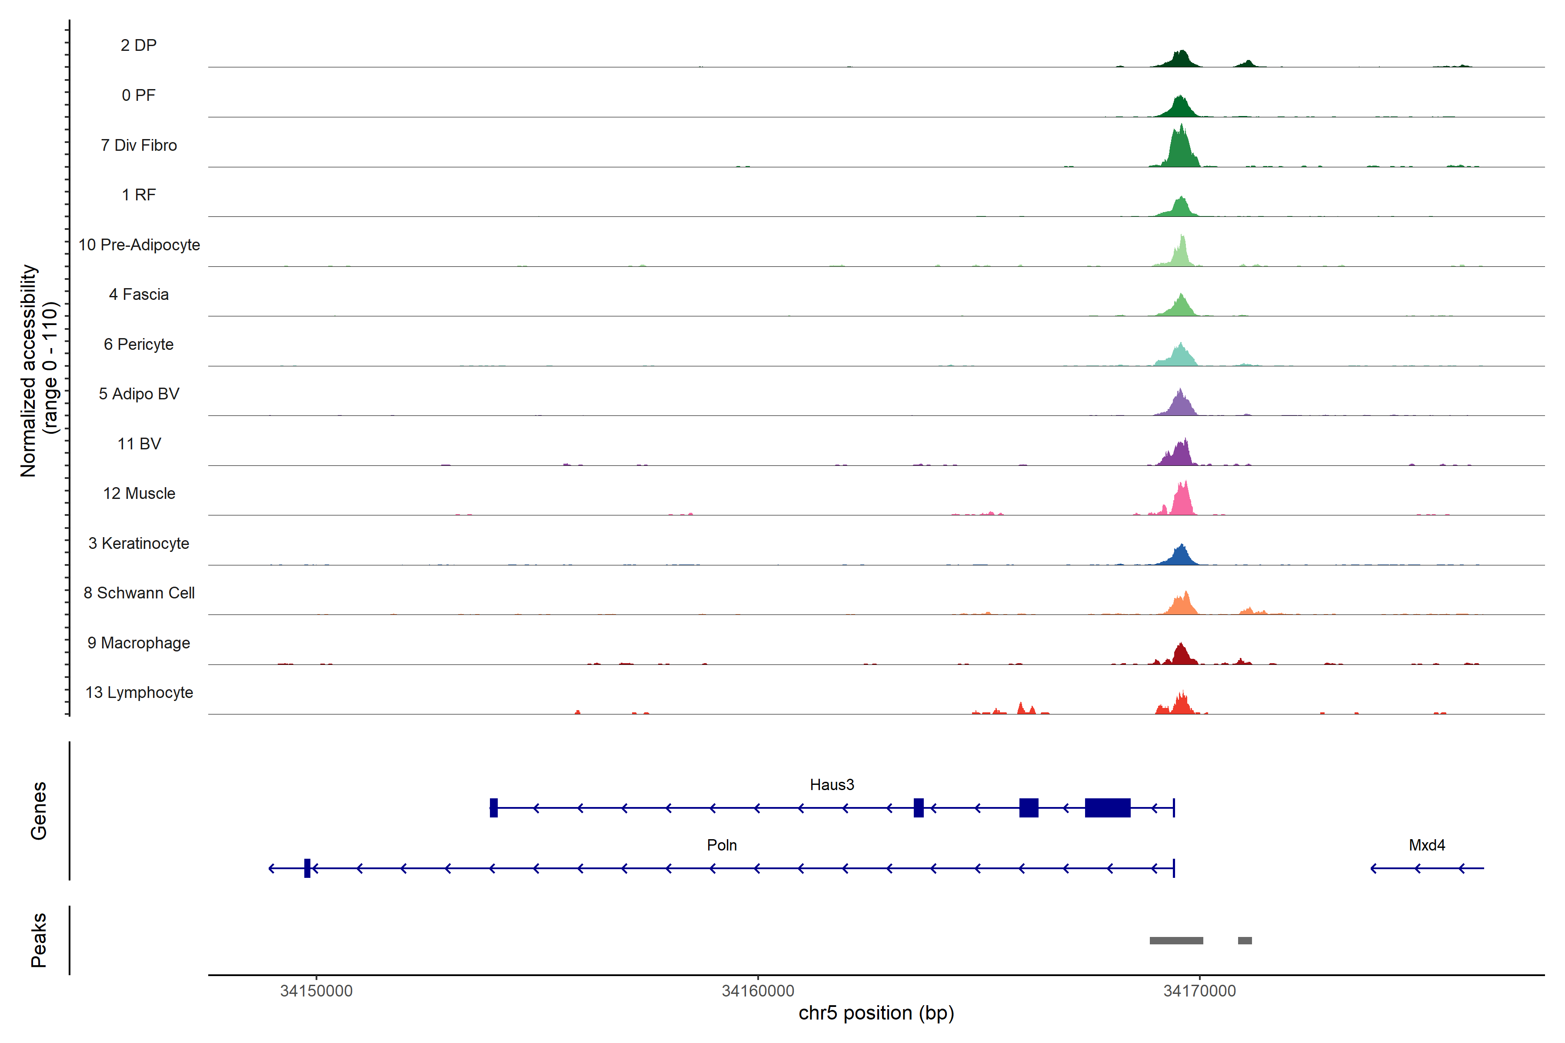1565x1043 pixels.
Task: Click the 34150000 axis tick label
Action: (316, 990)
